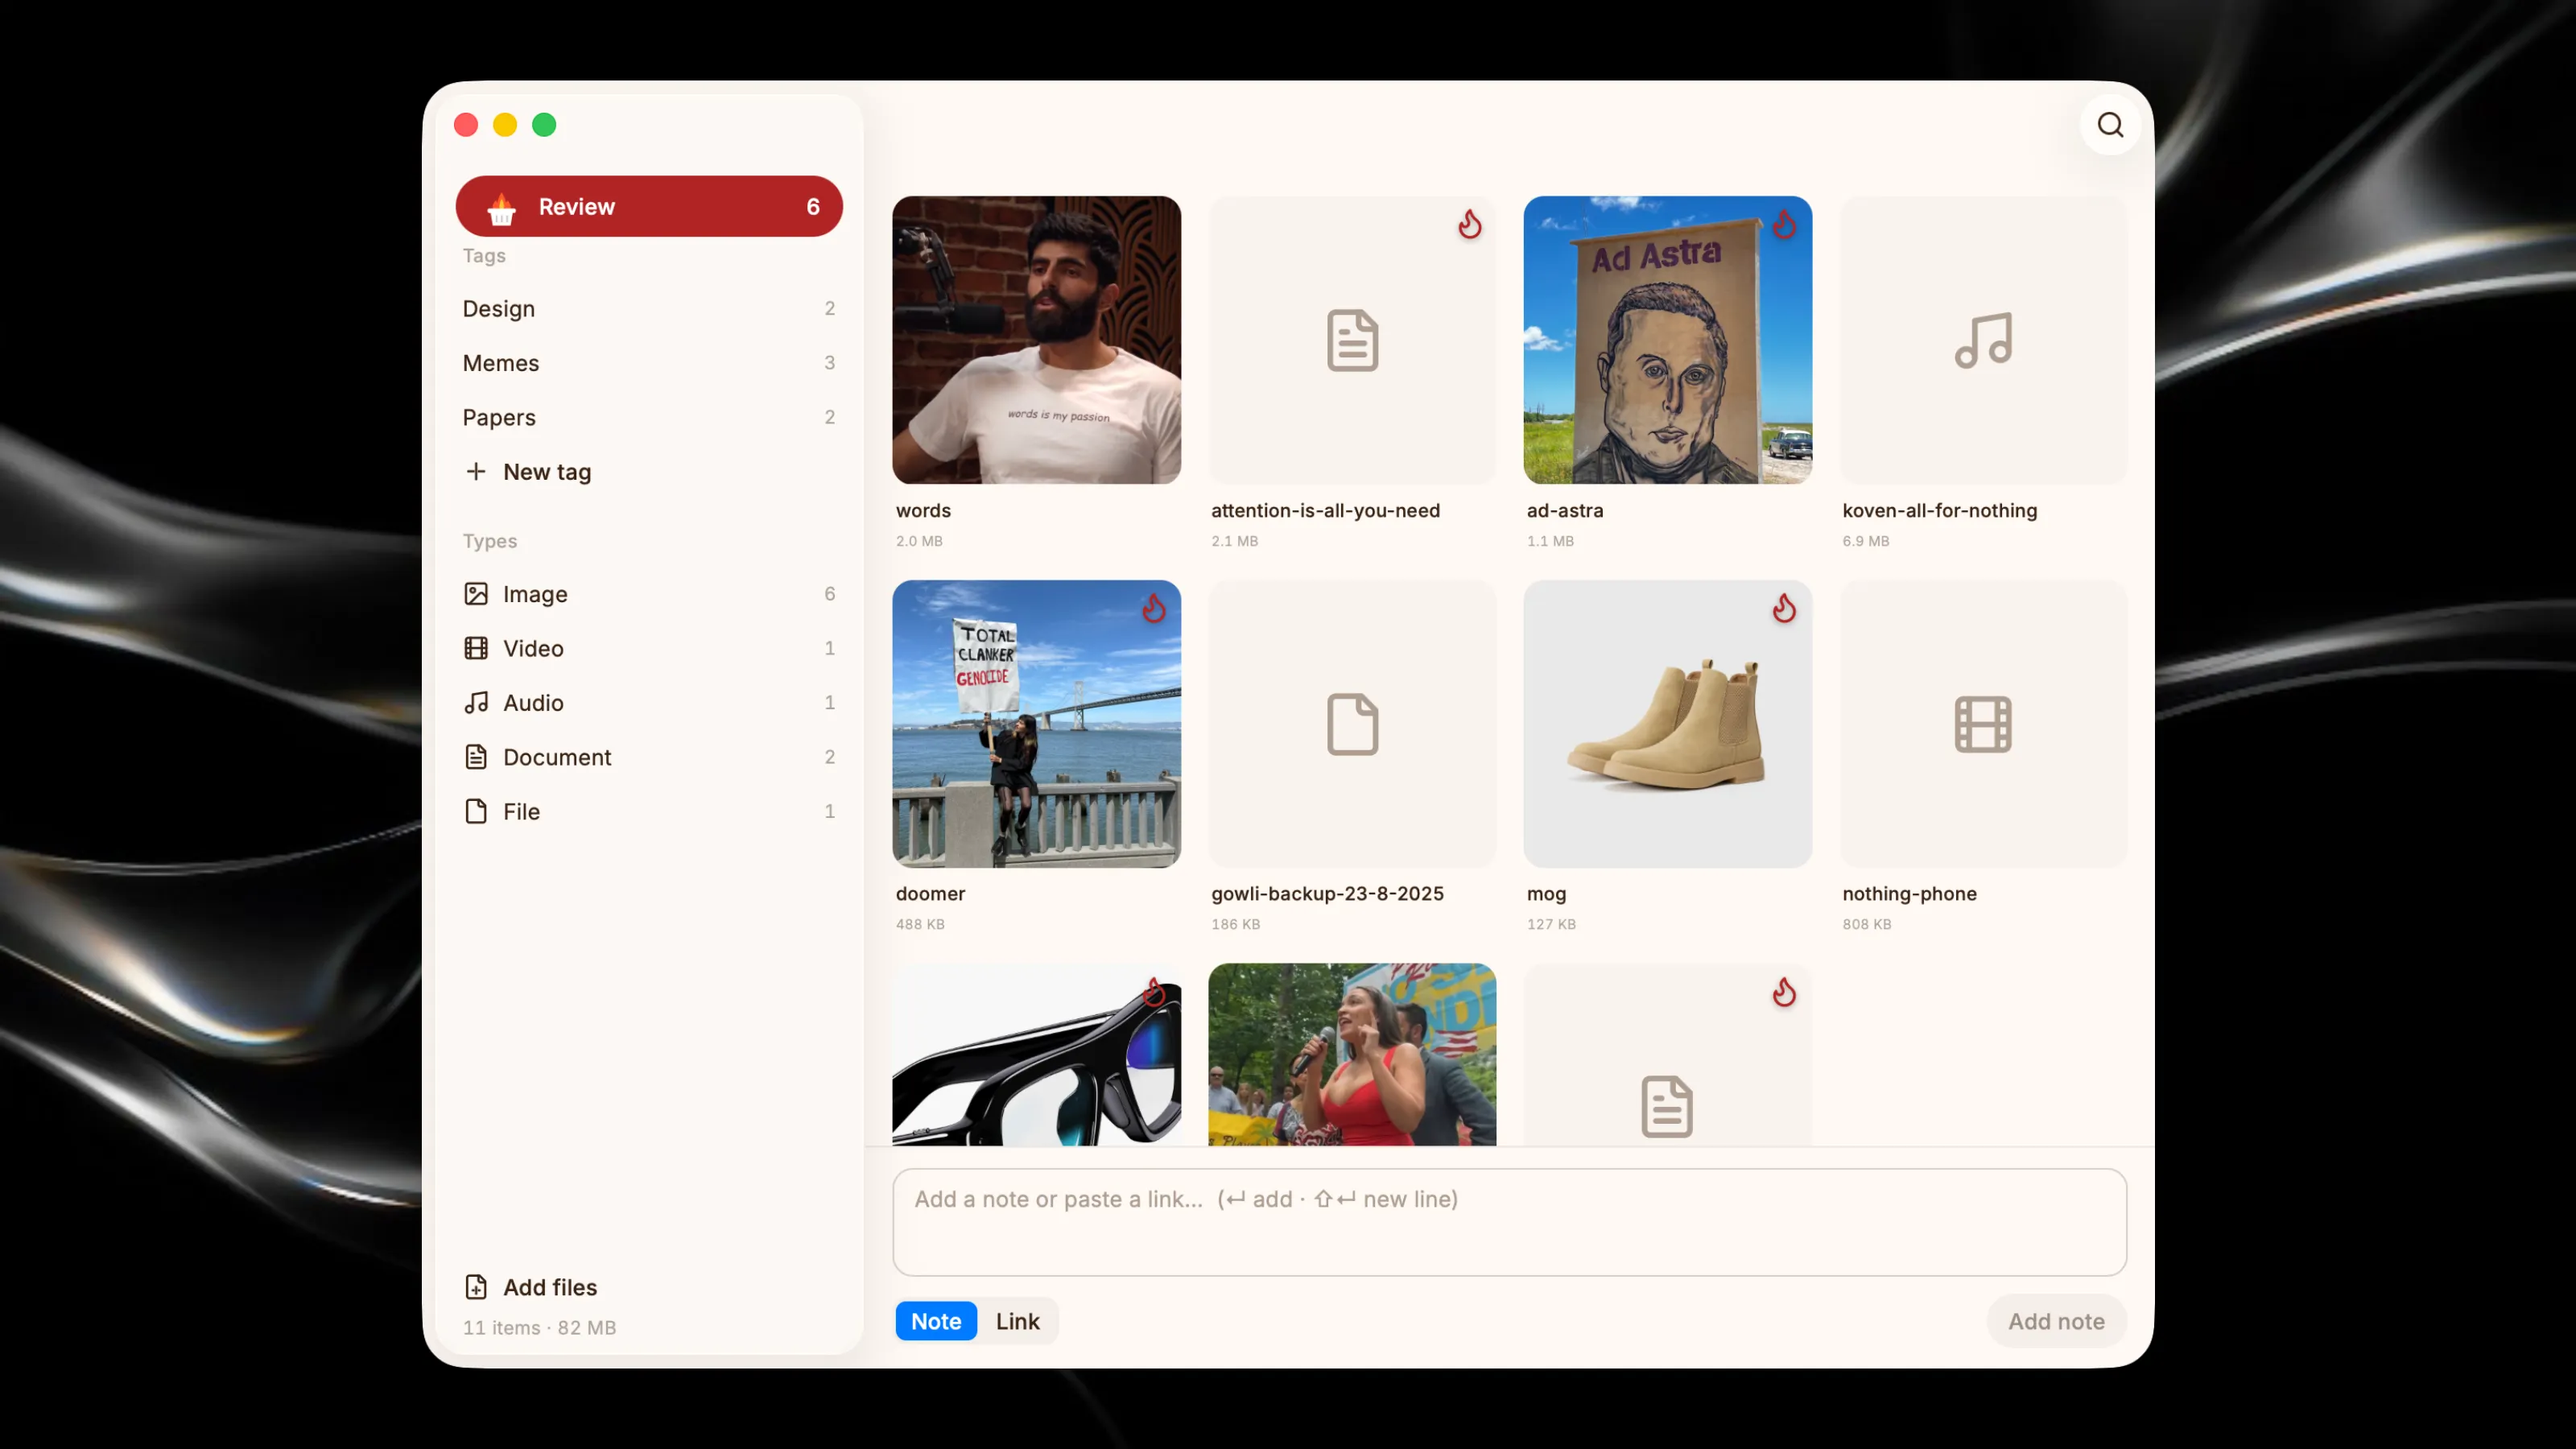Viewport: 2576px width, 1449px height.
Task: Click the '488 KB' size label
Action: [920, 924]
